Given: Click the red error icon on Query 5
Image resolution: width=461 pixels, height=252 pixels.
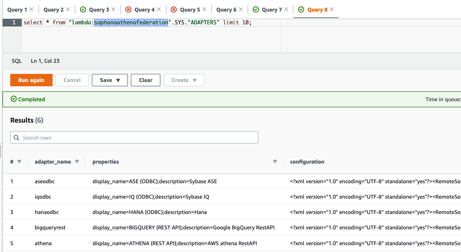Looking at the screenshot, I should [x=174, y=9].
